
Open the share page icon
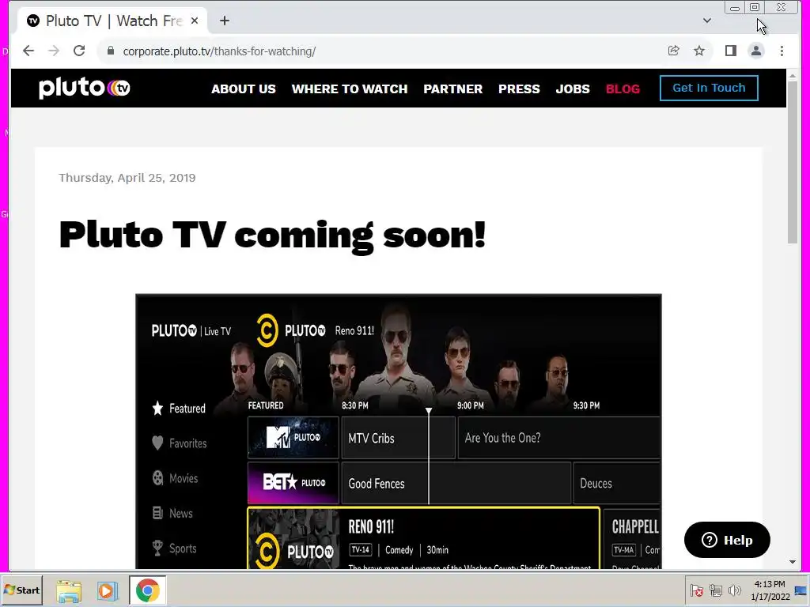click(x=674, y=51)
